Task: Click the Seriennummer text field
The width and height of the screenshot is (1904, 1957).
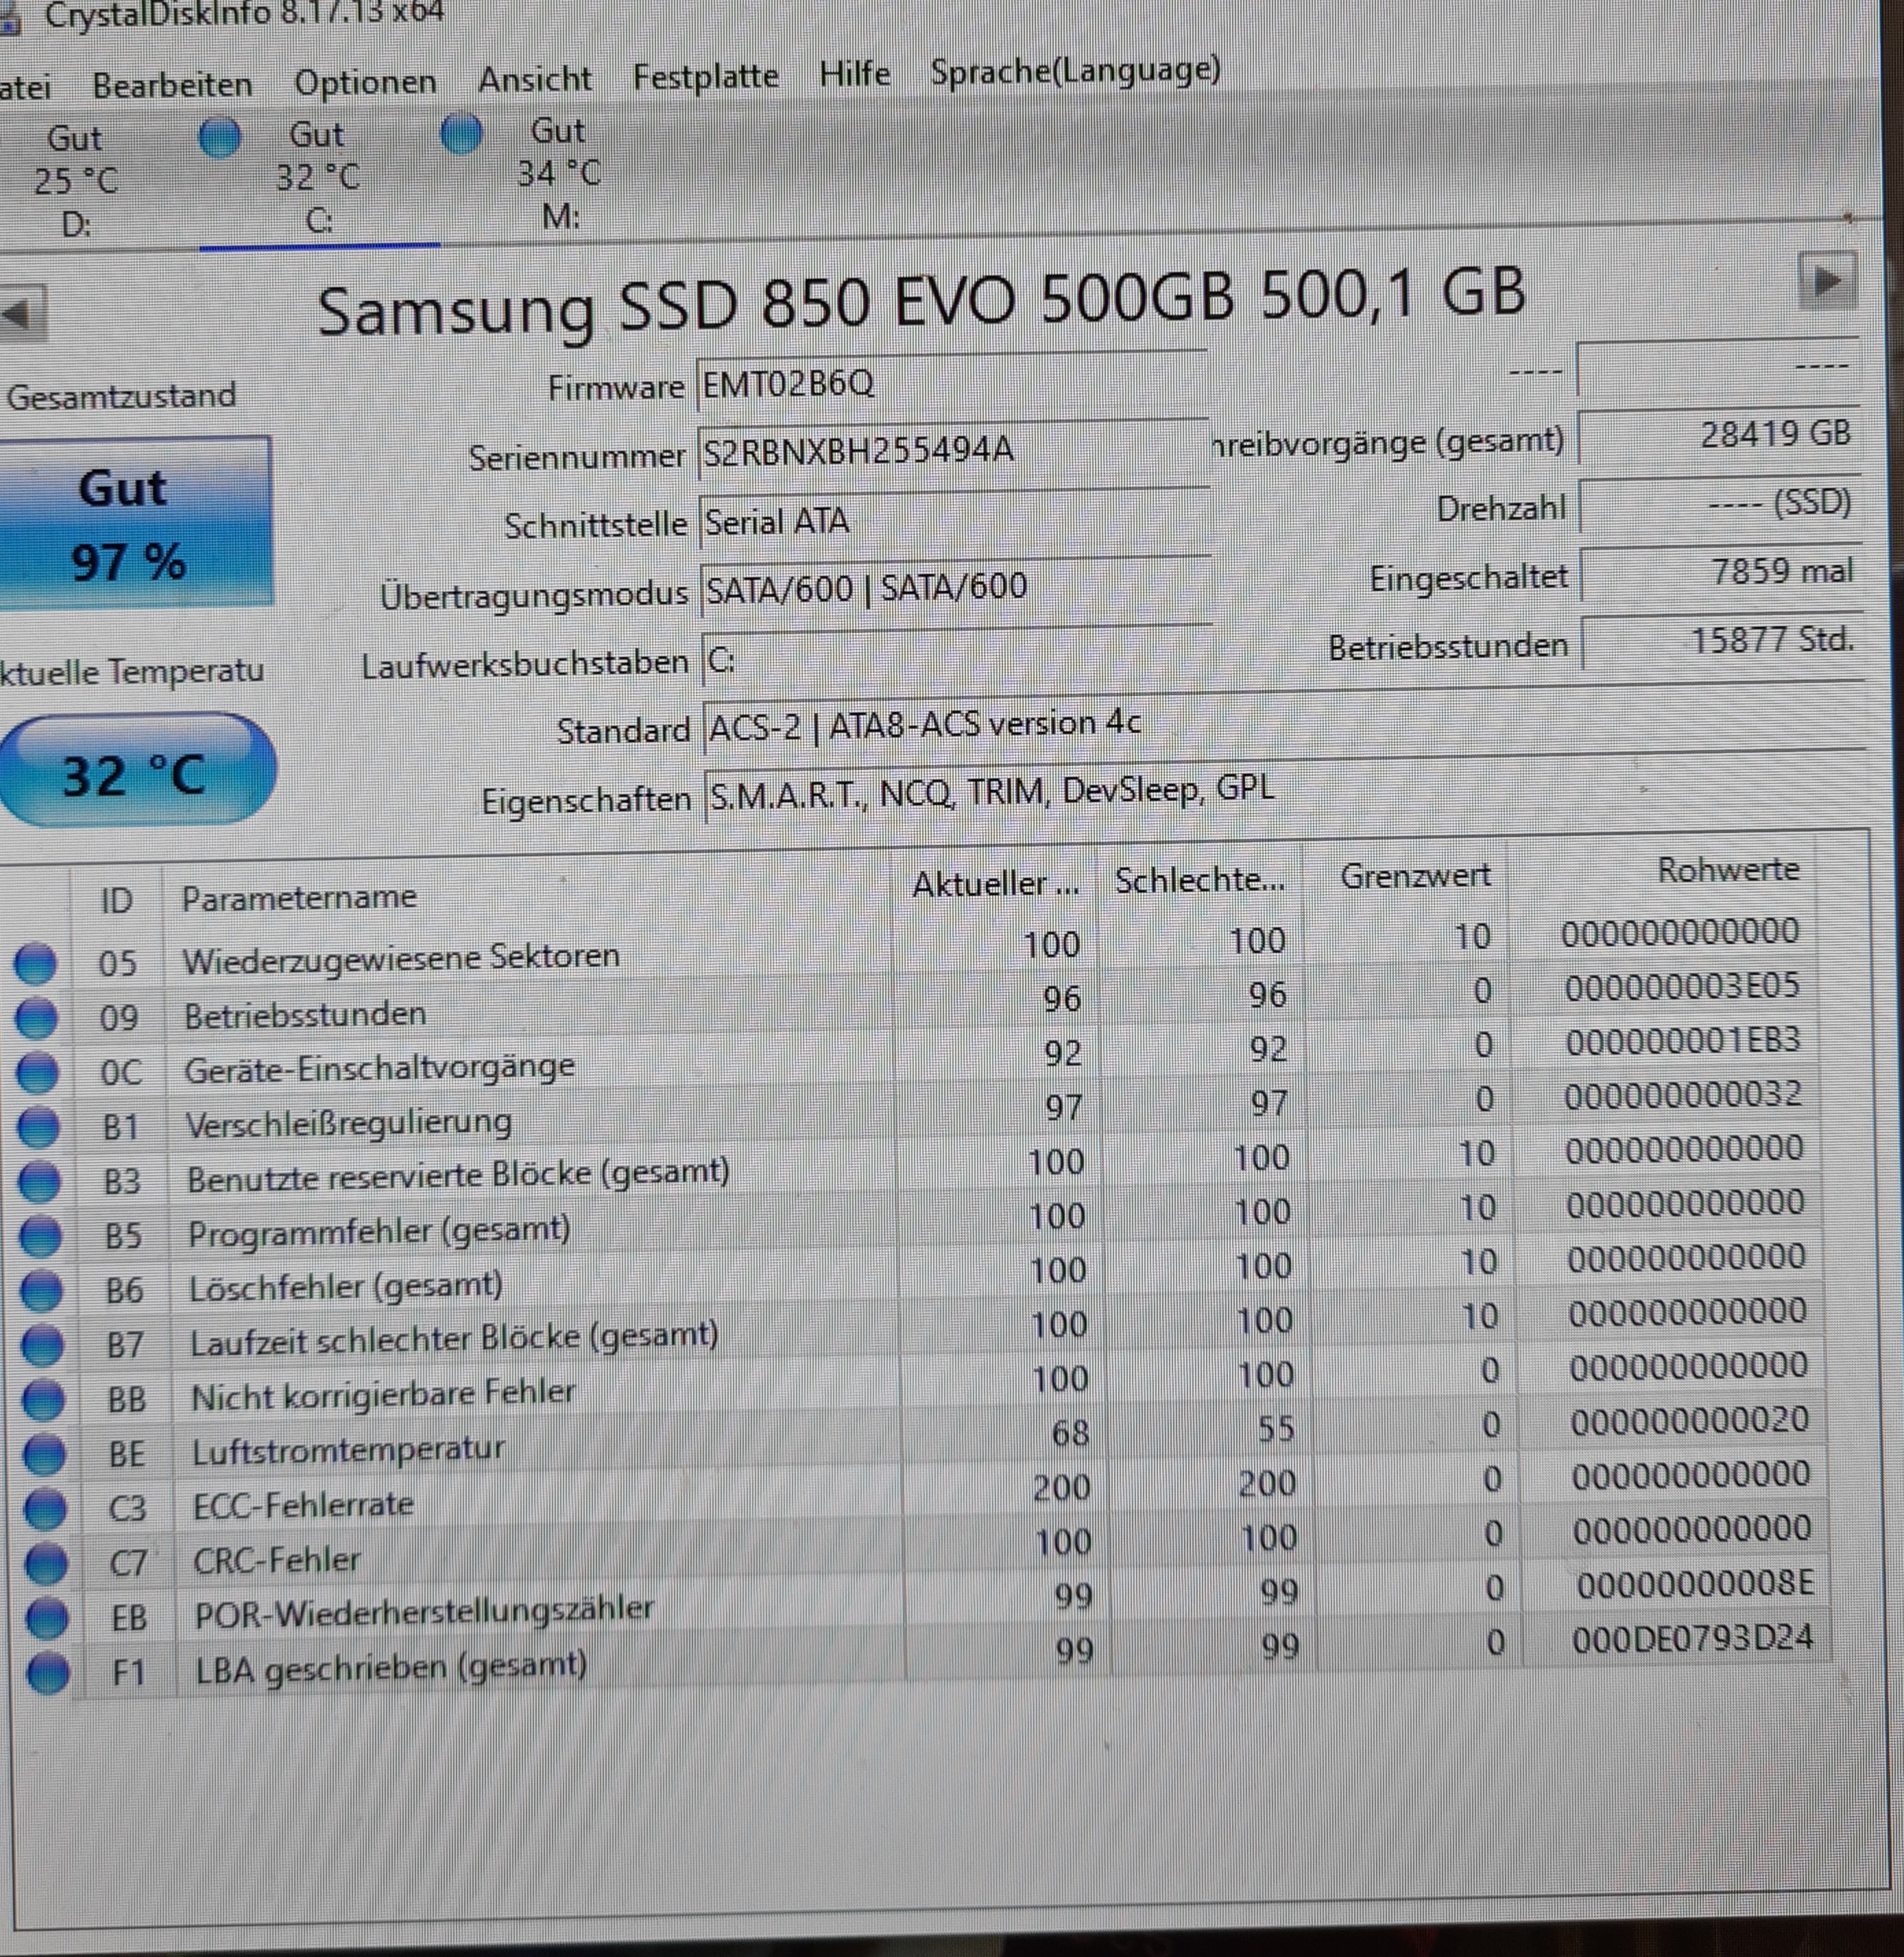Action: [950, 451]
